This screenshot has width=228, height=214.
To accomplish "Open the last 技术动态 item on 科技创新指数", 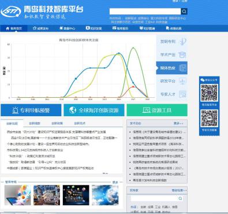I will click(x=150, y=180).
